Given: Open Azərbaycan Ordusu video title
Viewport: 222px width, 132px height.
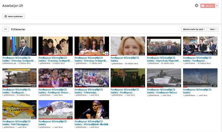Looking at the screenshot, I should pos(162,91).
